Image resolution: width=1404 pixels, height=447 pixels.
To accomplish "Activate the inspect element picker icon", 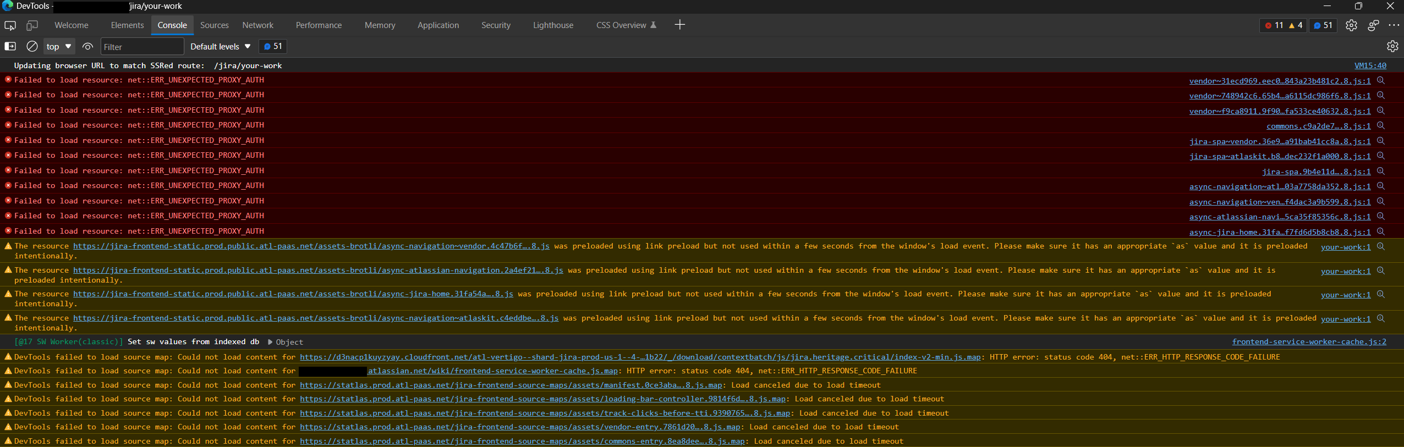I will 10,25.
